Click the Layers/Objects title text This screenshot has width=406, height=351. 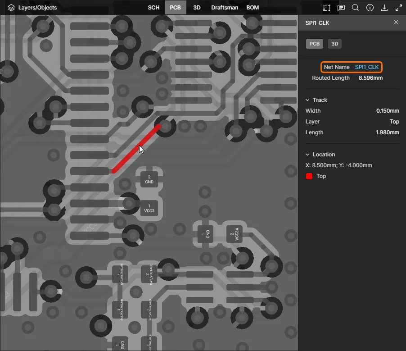click(37, 8)
